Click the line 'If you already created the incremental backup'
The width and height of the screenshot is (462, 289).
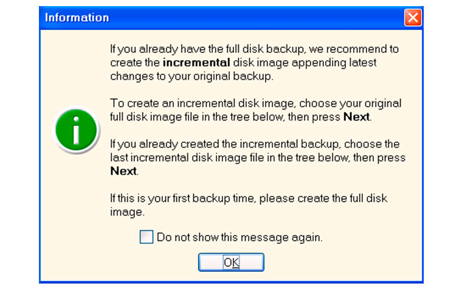[255, 144]
